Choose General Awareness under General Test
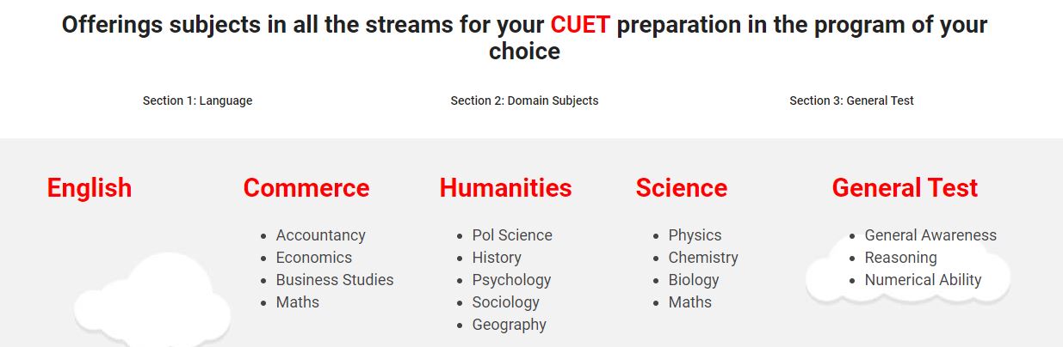Image resolution: width=1063 pixels, height=347 pixels. tap(930, 235)
